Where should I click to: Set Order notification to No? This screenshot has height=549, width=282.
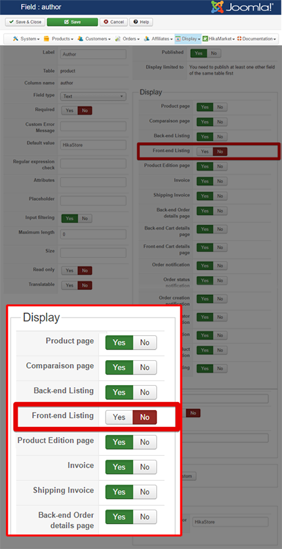220,266
